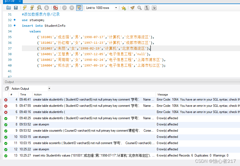Select the Save script icon

click(16, 8)
